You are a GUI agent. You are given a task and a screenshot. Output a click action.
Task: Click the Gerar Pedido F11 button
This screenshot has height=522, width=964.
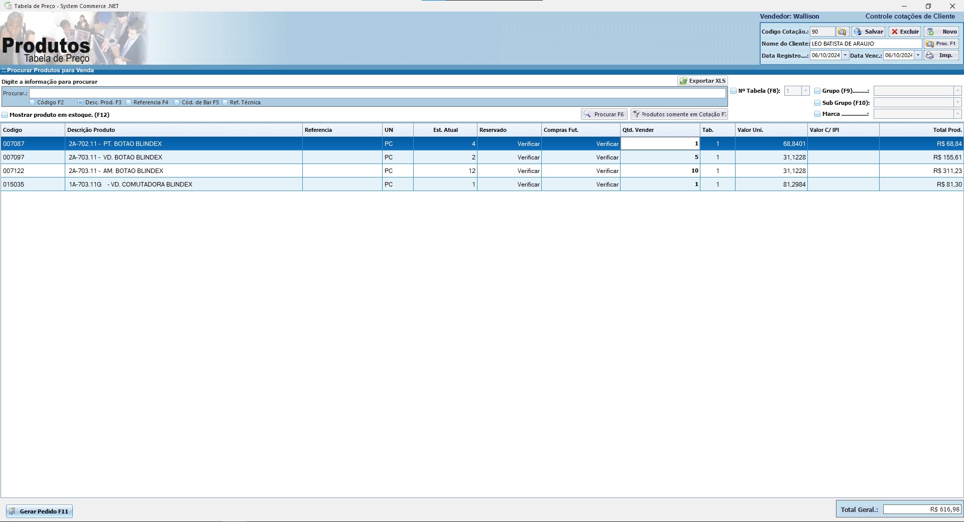(x=39, y=511)
